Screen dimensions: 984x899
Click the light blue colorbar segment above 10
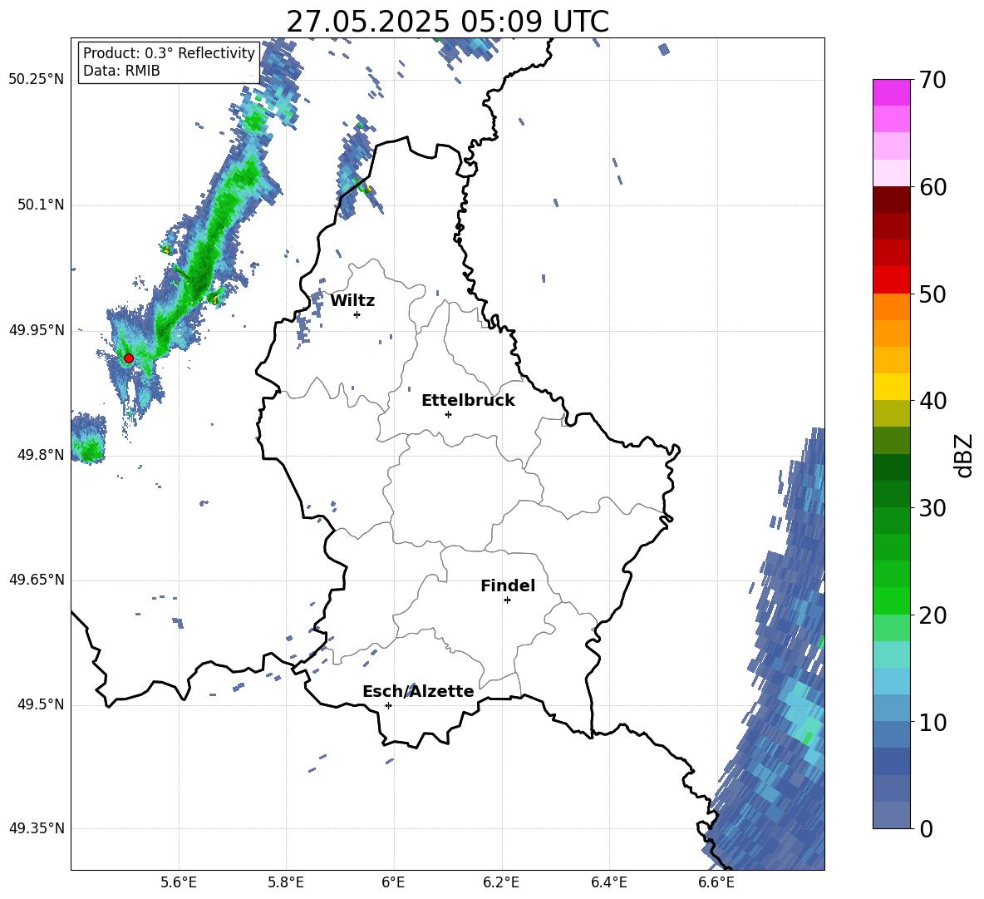(x=891, y=709)
